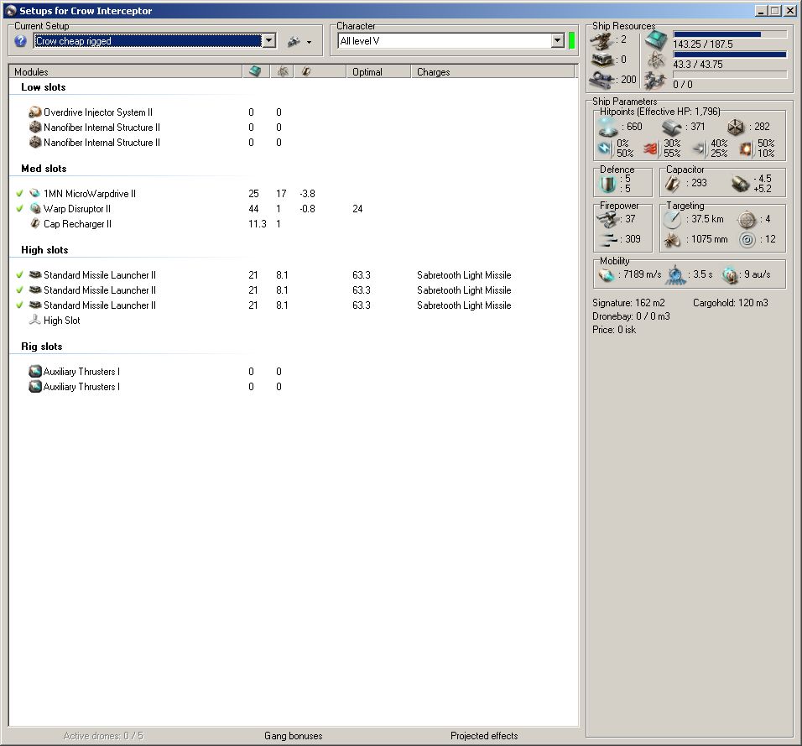
Task: Click the armor hitpoints icon
Action: pyautogui.click(x=672, y=128)
